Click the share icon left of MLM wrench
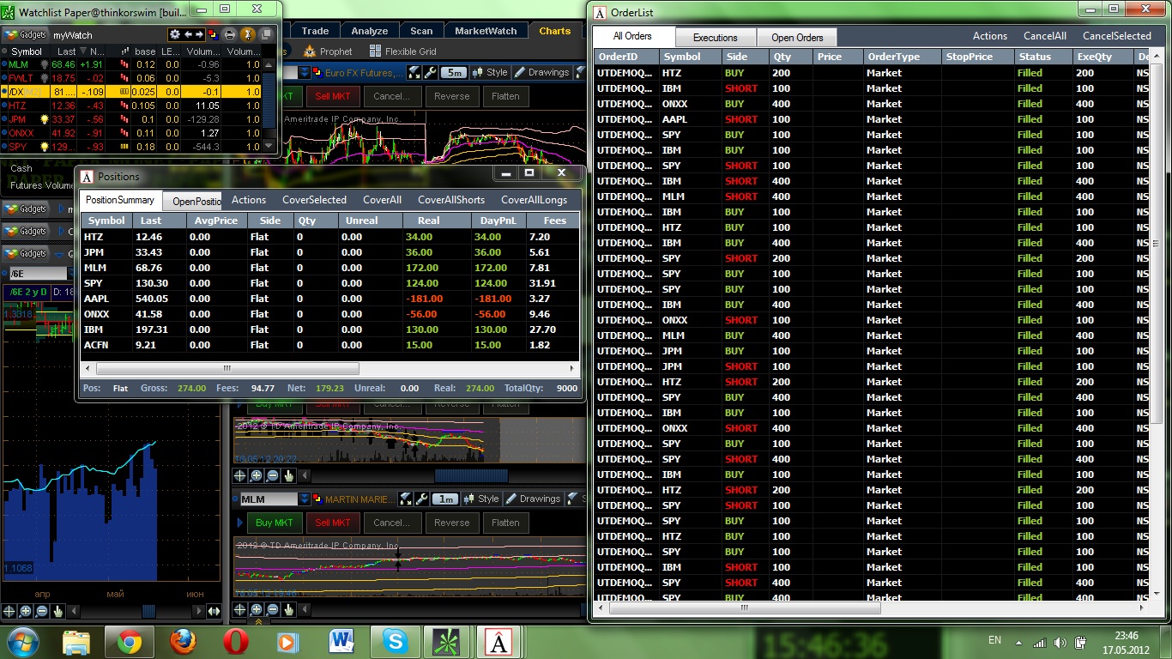Screen dimensions: 1172x659 click(x=406, y=499)
